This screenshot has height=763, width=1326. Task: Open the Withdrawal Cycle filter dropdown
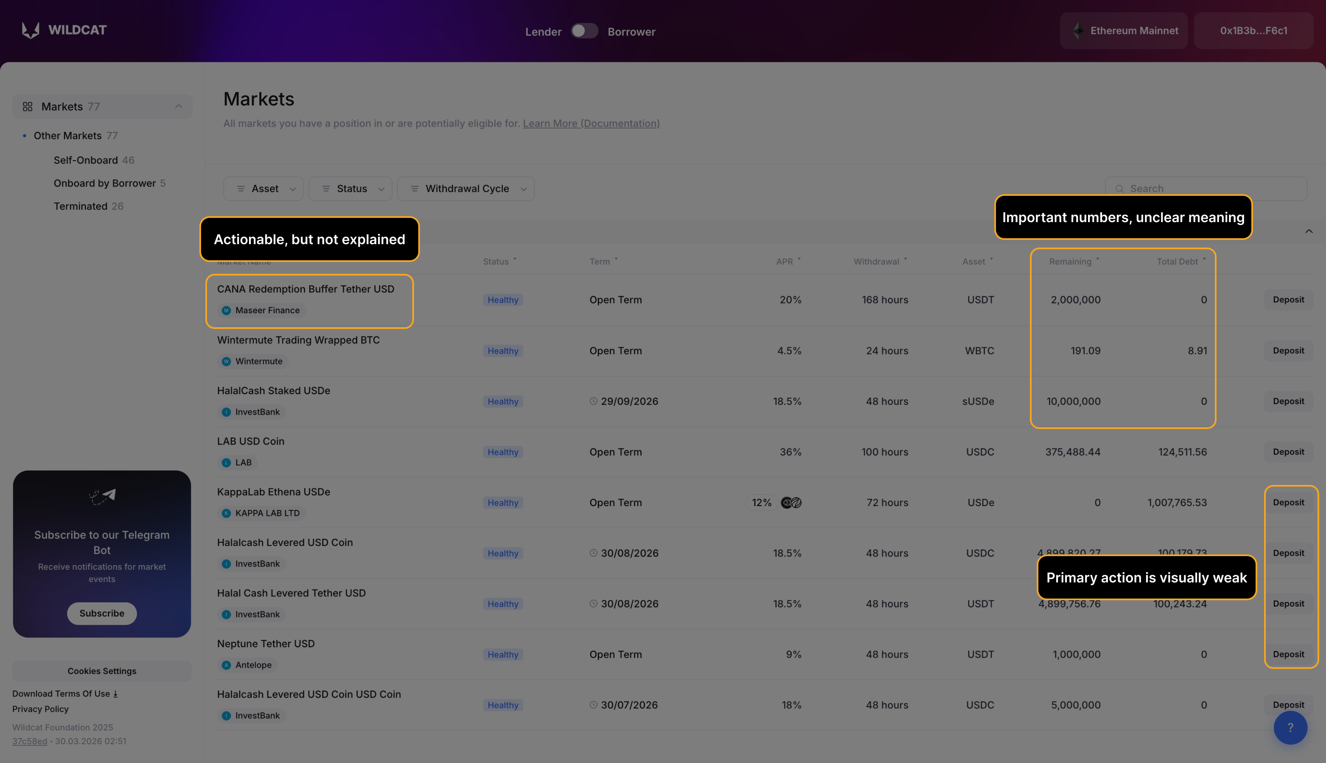tap(466, 189)
